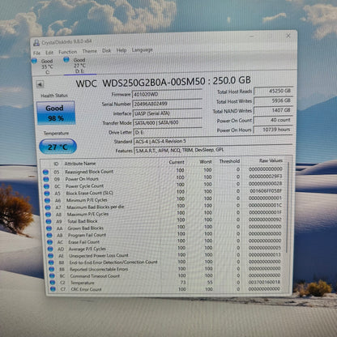
Task: Click the previous disk arrow button
Action: click(x=40, y=84)
